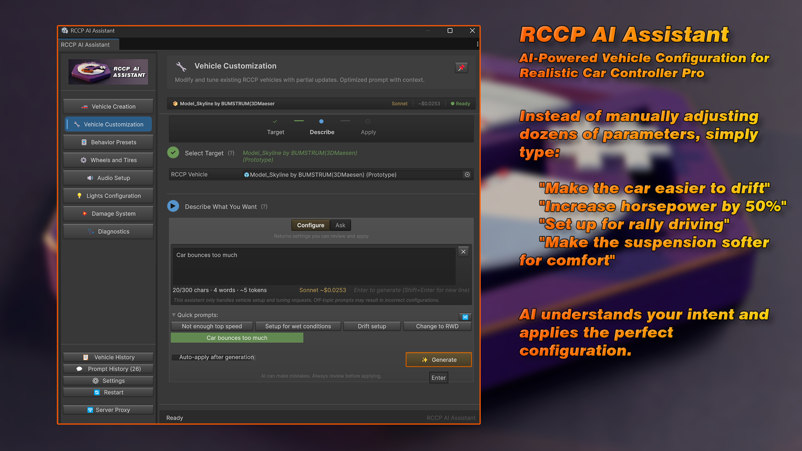Click the explosion icon on Damage System
This screenshot has width=802, height=451.
point(85,214)
